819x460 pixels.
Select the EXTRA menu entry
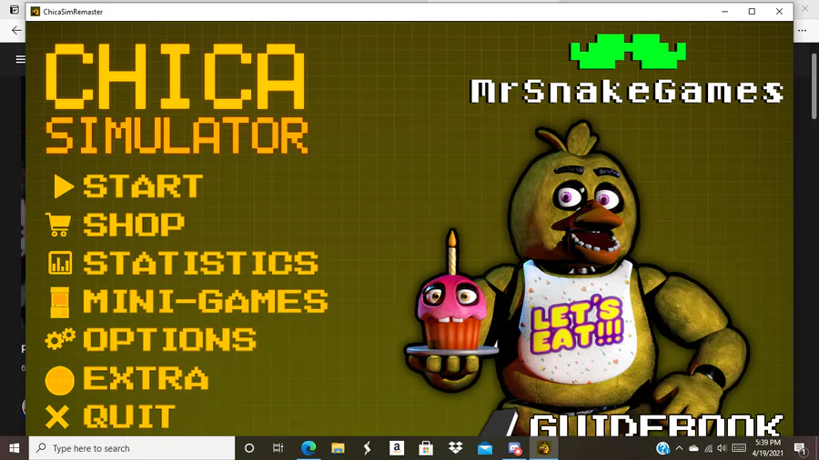(146, 378)
